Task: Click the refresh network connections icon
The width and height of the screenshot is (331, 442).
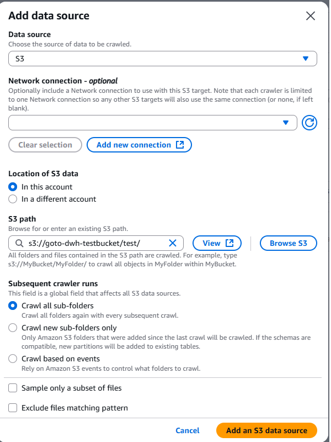Action: [x=309, y=123]
